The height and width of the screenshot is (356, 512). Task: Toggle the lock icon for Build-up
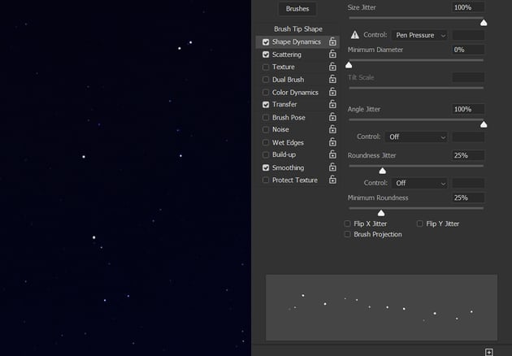[332, 154]
